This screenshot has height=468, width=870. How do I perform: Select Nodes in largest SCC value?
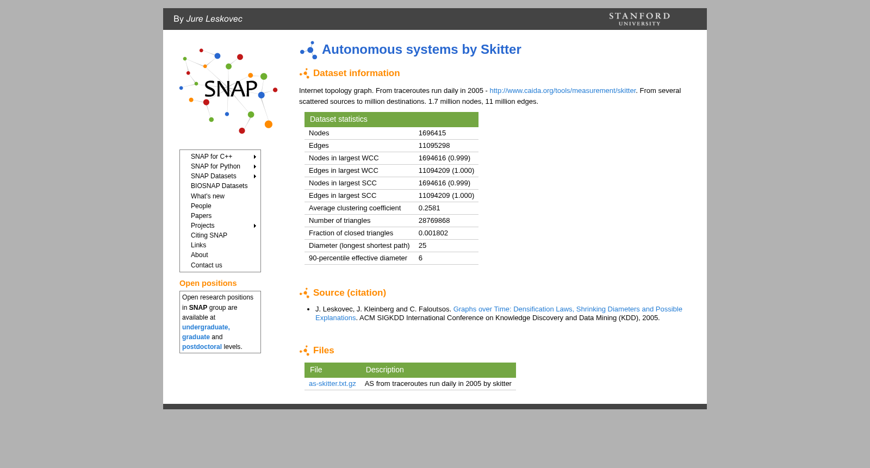point(444,183)
